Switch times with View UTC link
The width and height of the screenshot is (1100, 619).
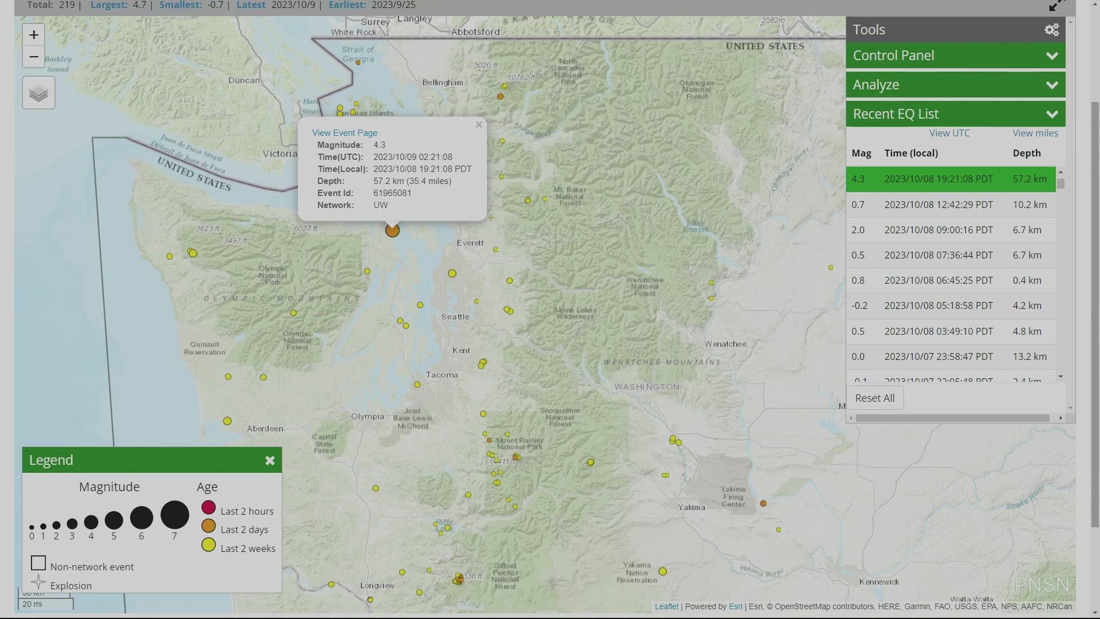[x=949, y=133]
